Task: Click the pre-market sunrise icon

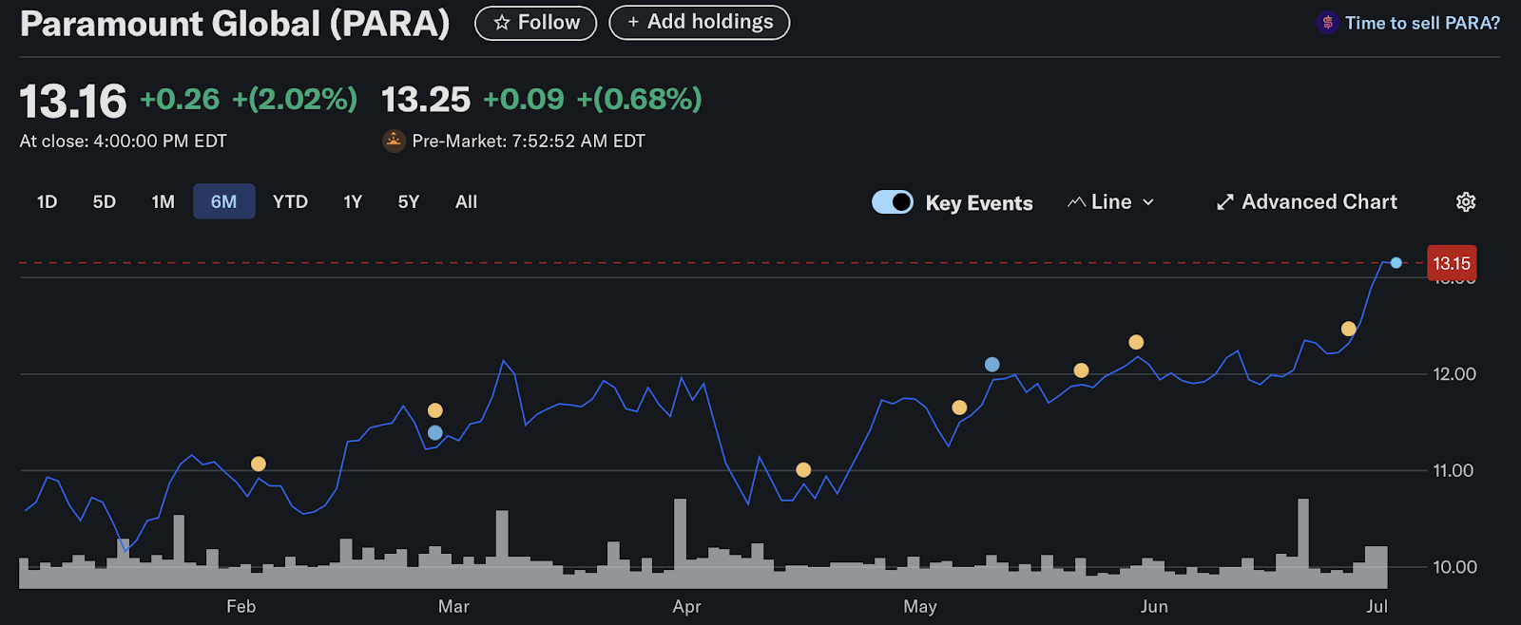Action: point(394,141)
